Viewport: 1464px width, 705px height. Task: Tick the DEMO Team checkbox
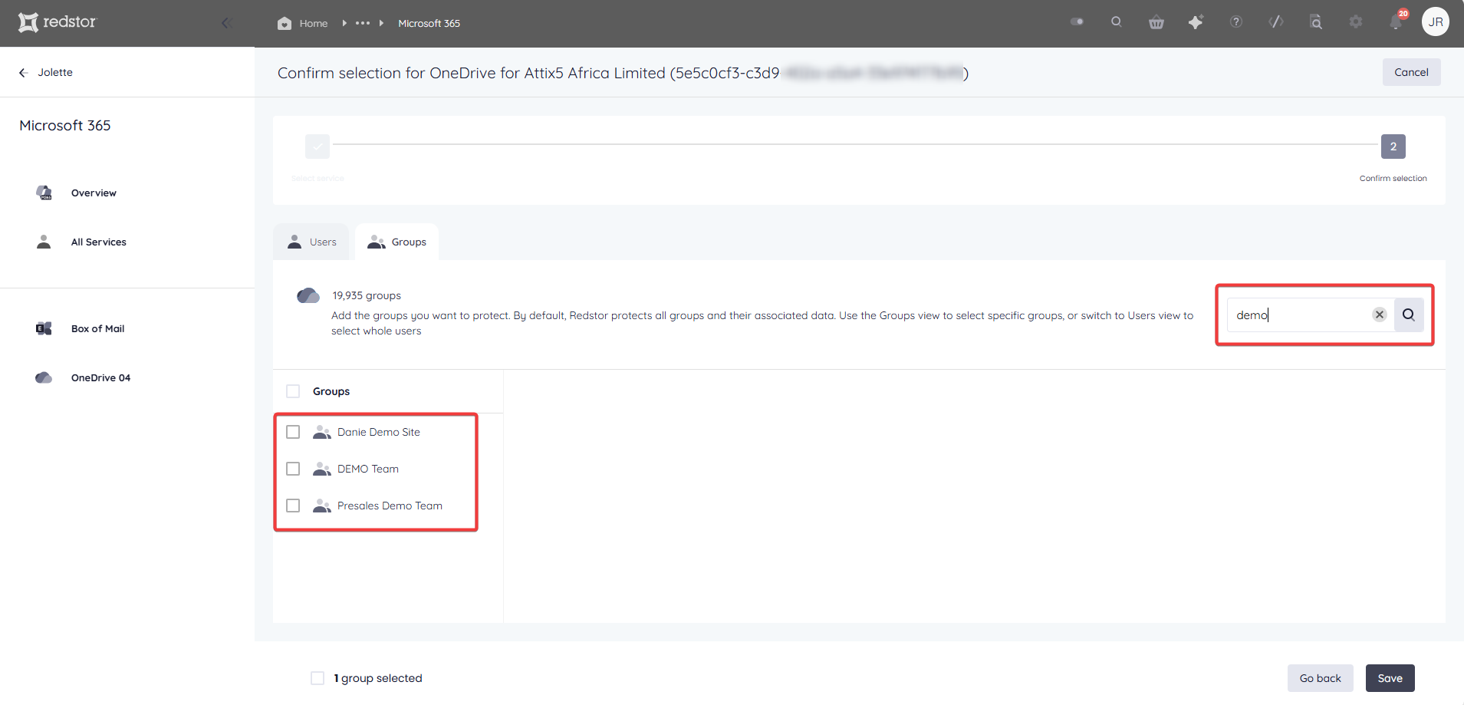293,469
